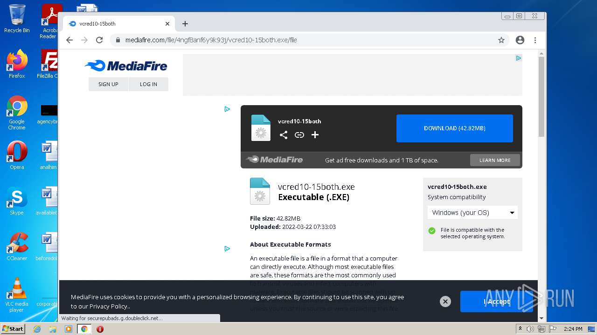Bookmark this page with the star icon

501,40
